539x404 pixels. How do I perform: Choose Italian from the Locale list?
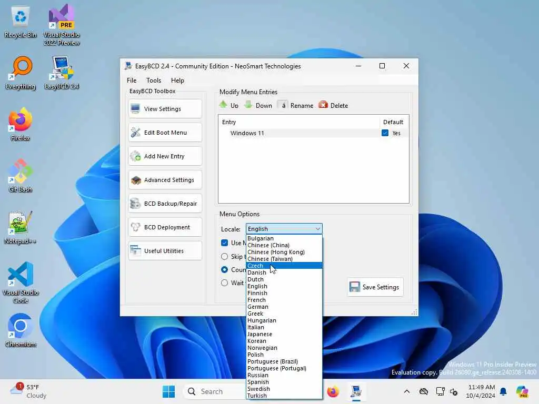[284, 327]
